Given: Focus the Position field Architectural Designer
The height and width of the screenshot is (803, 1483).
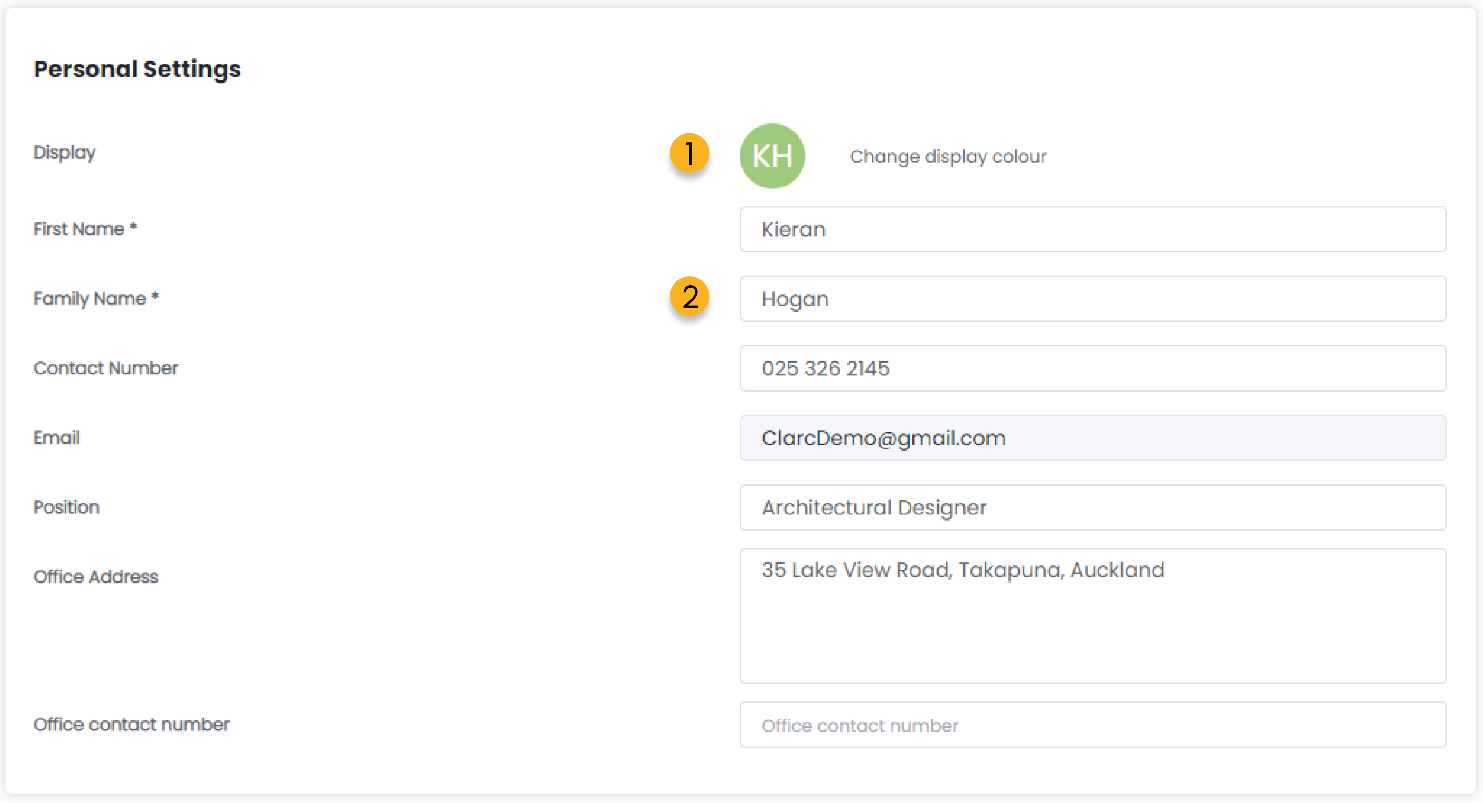Looking at the screenshot, I should tap(1093, 507).
